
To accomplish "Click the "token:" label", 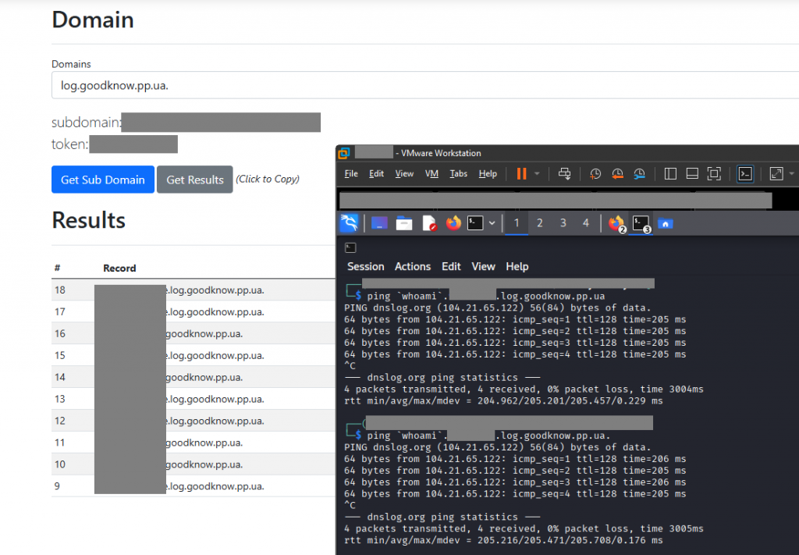I will click(70, 144).
